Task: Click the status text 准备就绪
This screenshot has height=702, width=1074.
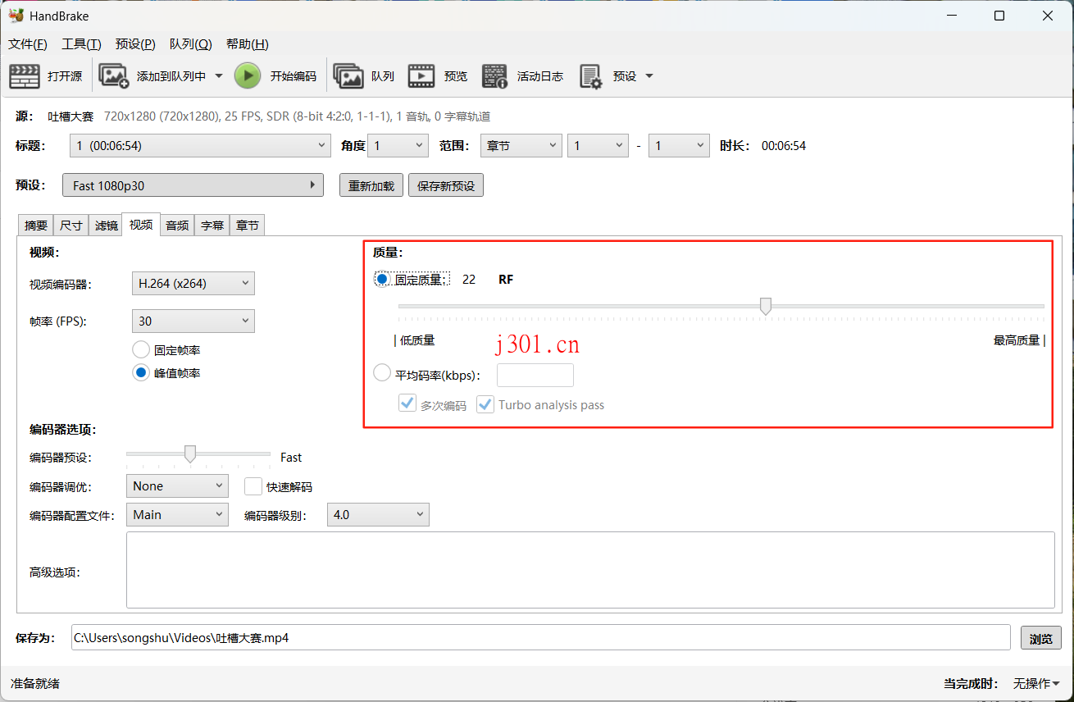Action: click(x=35, y=683)
